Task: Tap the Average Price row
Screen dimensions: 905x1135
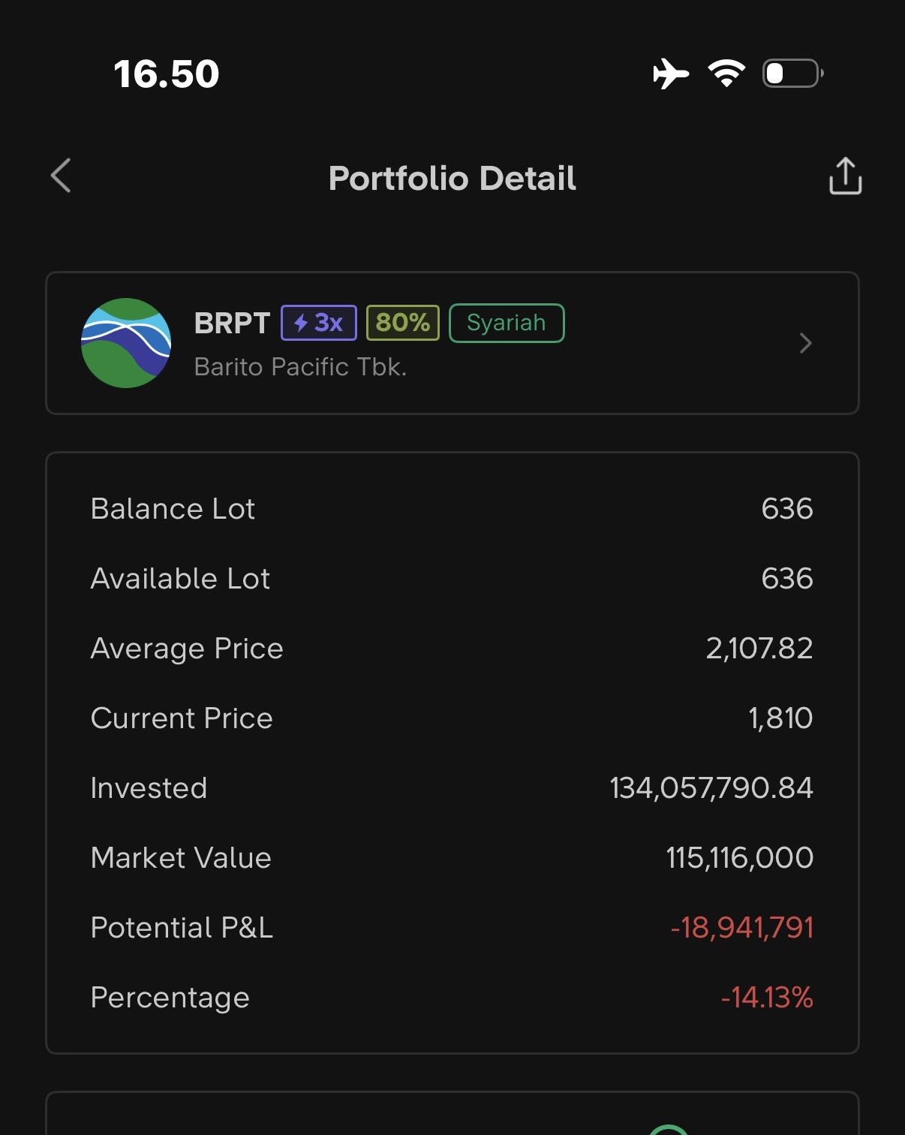Action: pyautogui.click(x=452, y=649)
